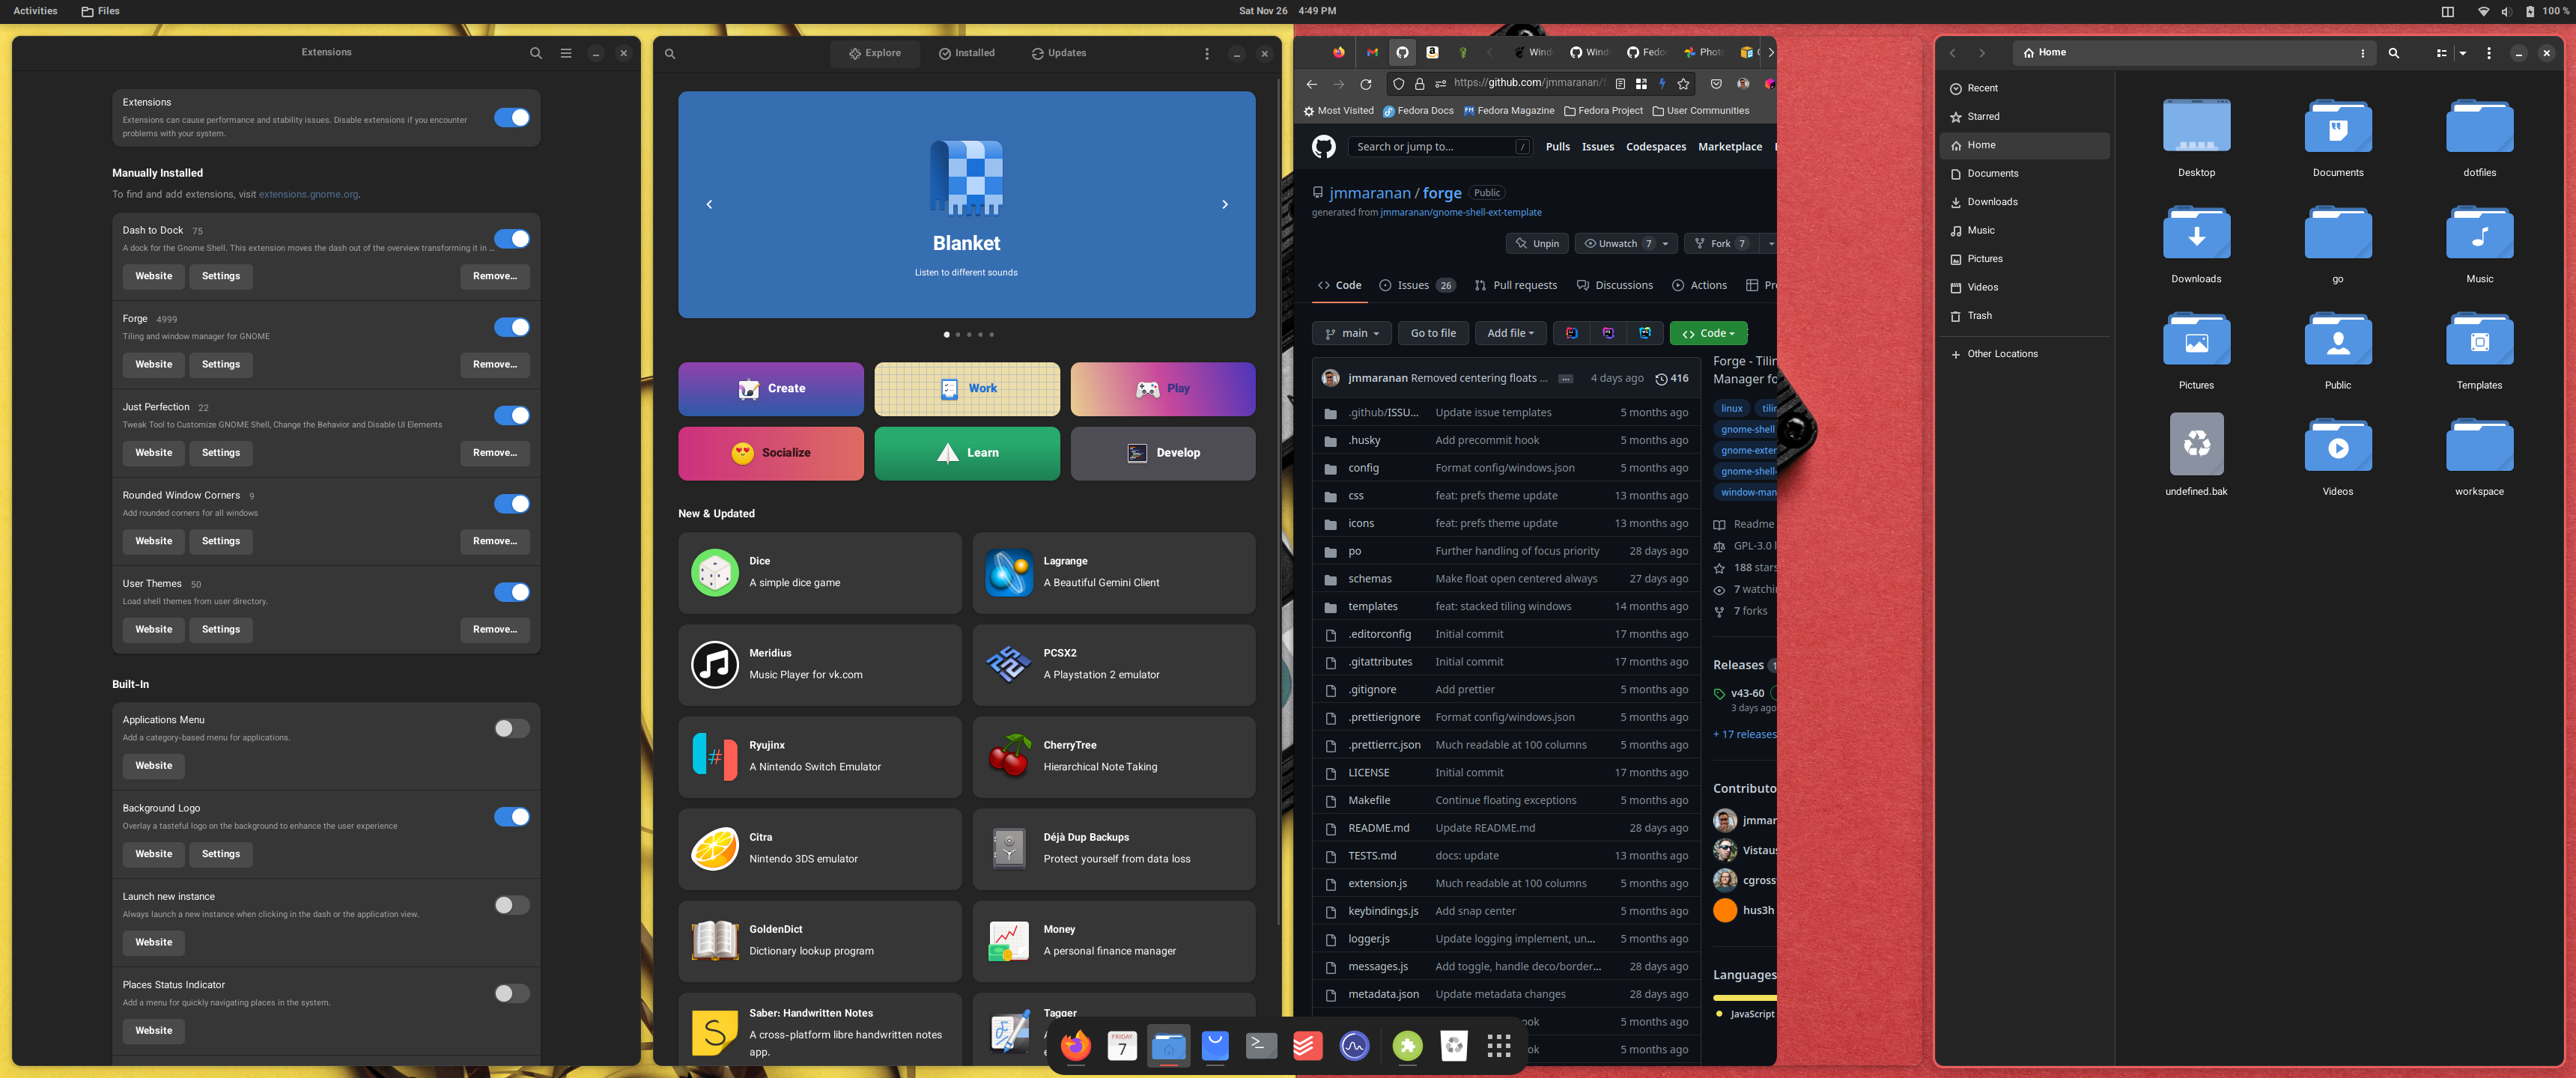Open the main branch dropdown on GitHub
This screenshot has height=1078, width=2576.
(1351, 333)
